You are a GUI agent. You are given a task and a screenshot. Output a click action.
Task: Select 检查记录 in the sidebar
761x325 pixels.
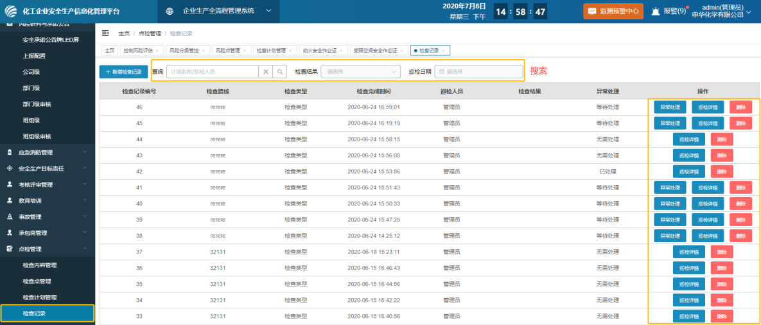(47, 313)
